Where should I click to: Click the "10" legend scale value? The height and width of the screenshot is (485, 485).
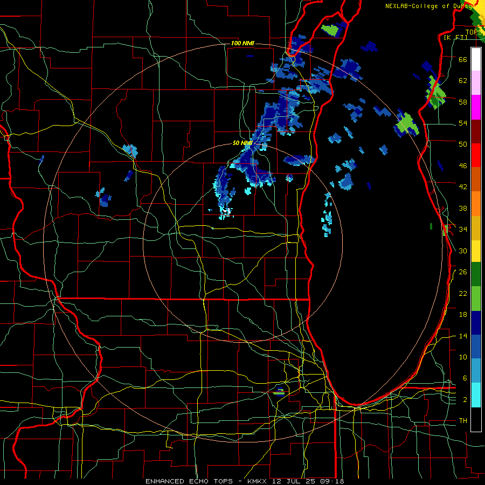click(x=463, y=357)
